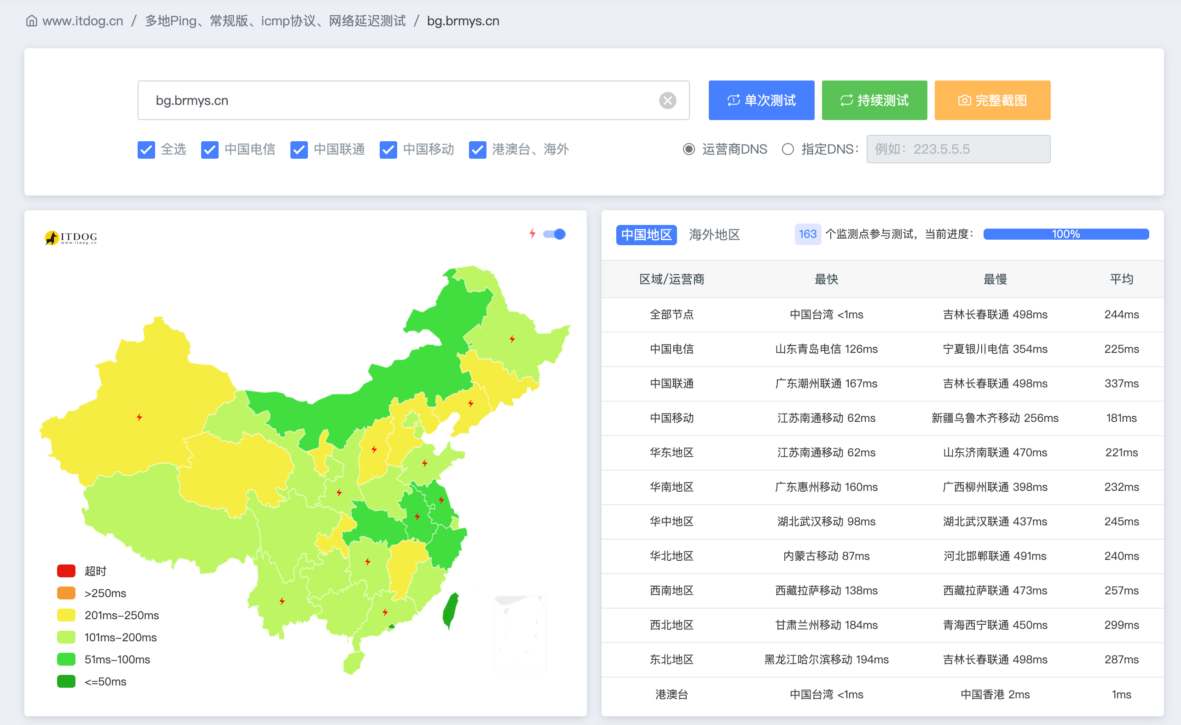Select the 运营商DNS radio button

point(689,149)
